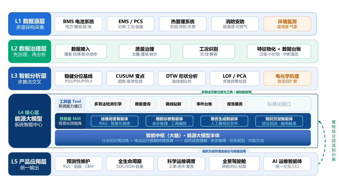Click the L3 智能分析层 layer label
Image resolution: width=340 pixels, height=191 pixels.
coord(30,78)
